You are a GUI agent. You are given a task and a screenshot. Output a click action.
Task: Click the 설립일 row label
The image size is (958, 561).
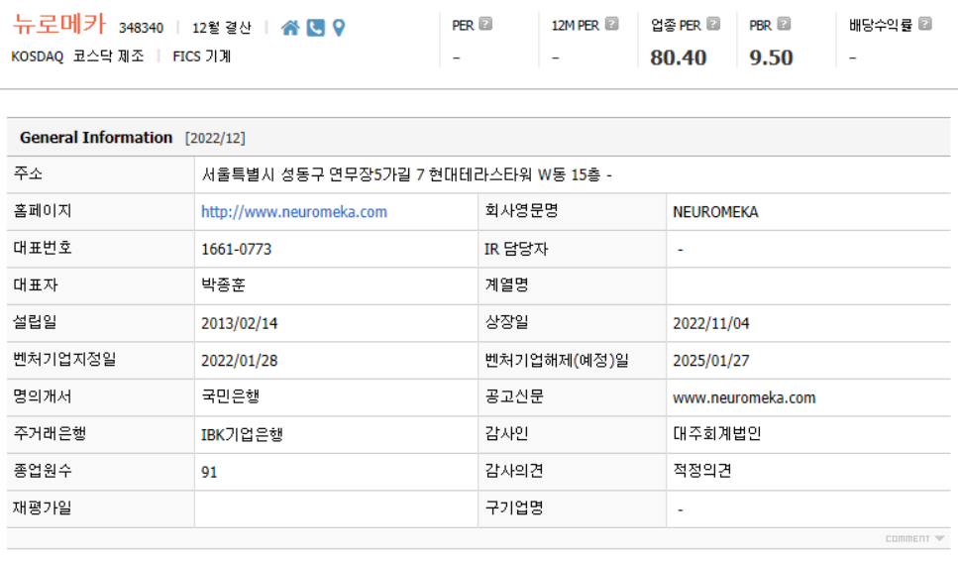pos(36,322)
